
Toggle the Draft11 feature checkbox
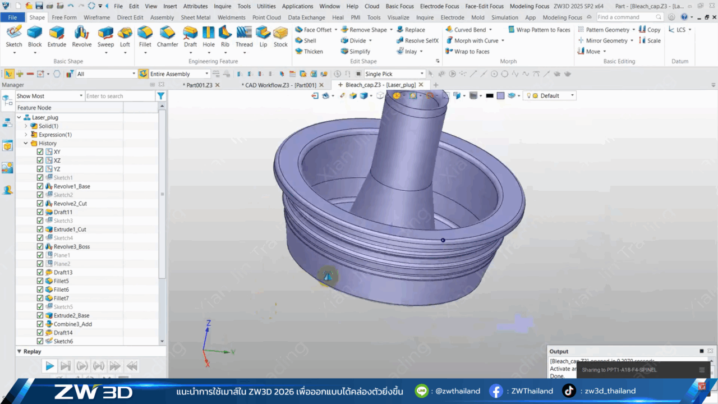[40, 212]
